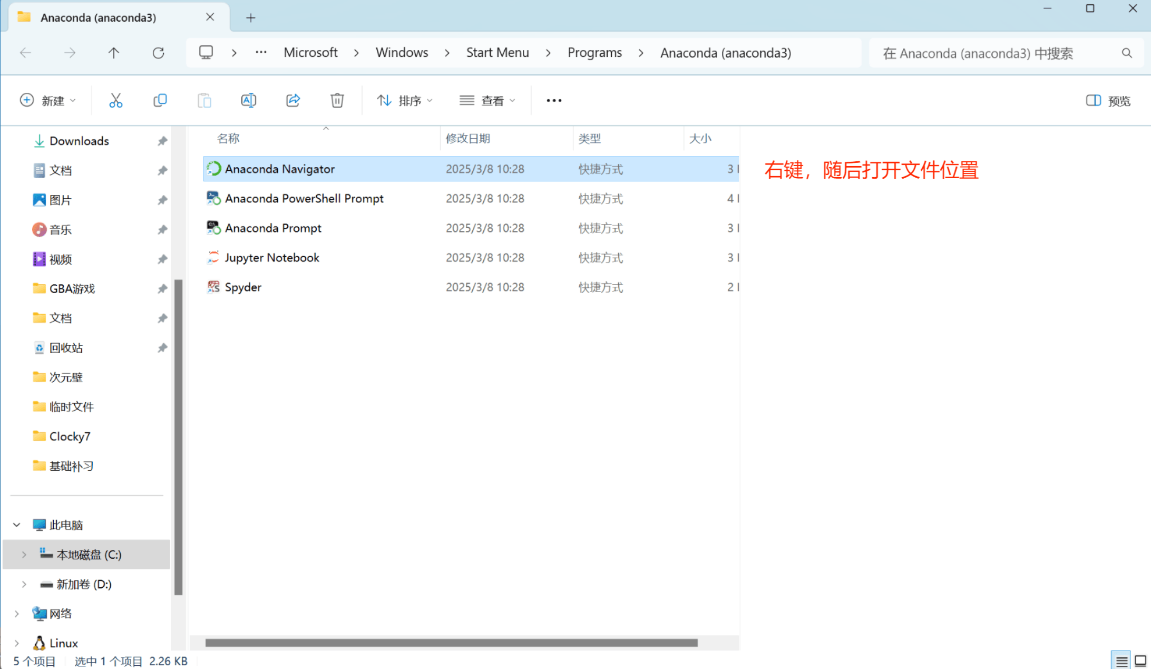
Task: Click the Share icon in toolbar
Action: click(x=293, y=100)
